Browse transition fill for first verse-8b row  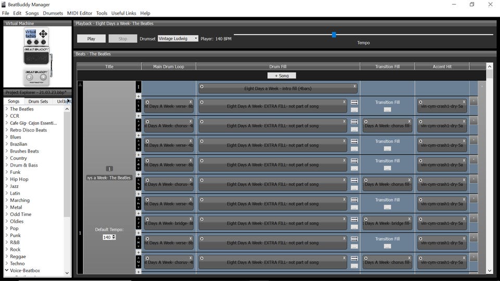pyautogui.click(x=387, y=110)
